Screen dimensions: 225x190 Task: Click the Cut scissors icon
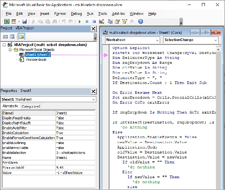[33, 22]
